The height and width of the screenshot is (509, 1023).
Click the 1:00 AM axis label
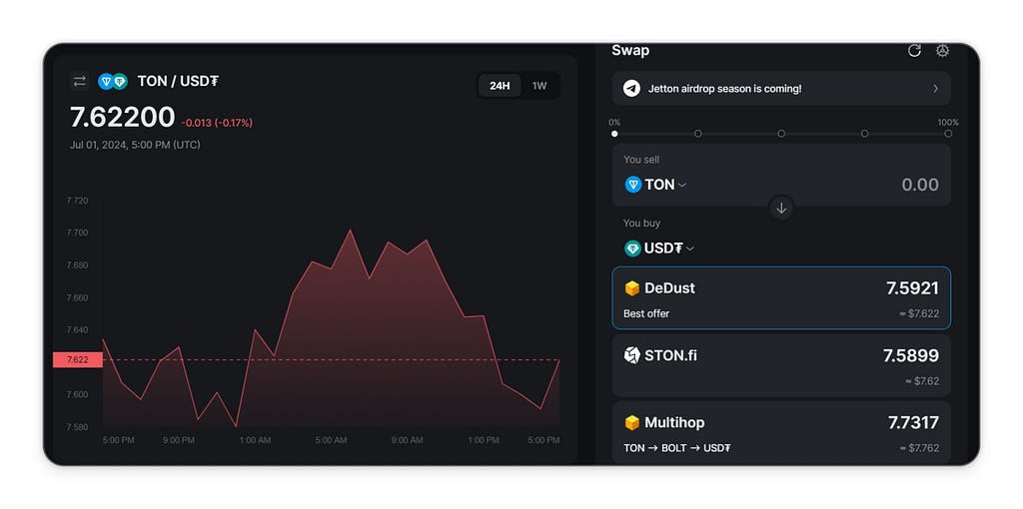pos(255,440)
